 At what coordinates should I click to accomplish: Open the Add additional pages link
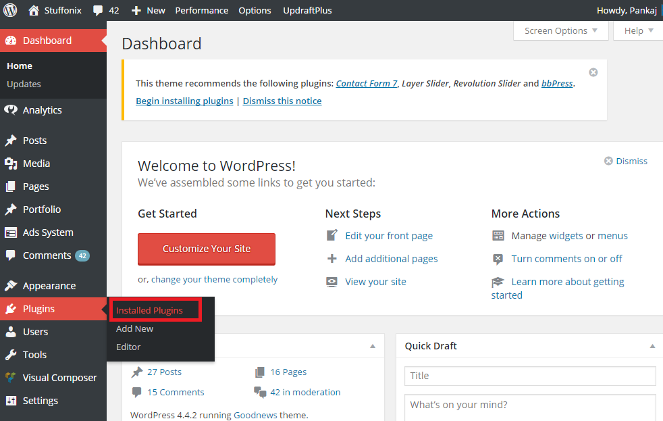[x=392, y=259]
